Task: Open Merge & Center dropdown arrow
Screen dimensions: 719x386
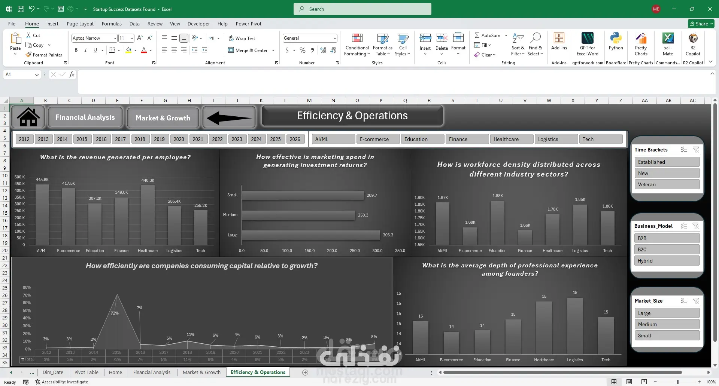Action: click(273, 50)
